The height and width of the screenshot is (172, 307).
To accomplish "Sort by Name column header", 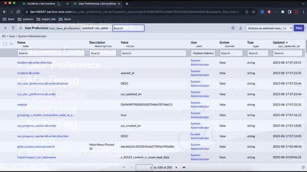I will (x=21, y=43).
